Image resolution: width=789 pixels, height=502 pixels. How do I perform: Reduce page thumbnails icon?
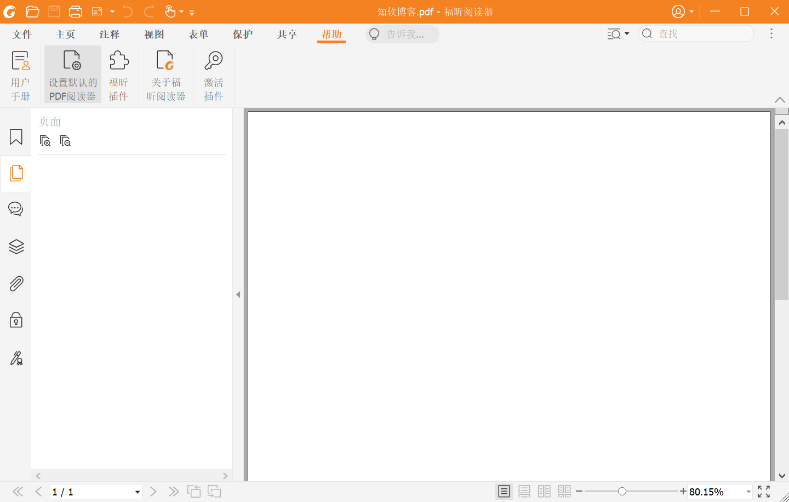coord(66,141)
